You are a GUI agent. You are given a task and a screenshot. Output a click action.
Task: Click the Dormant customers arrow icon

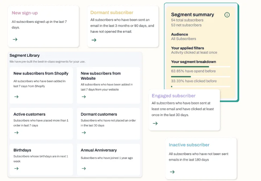point(84,132)
